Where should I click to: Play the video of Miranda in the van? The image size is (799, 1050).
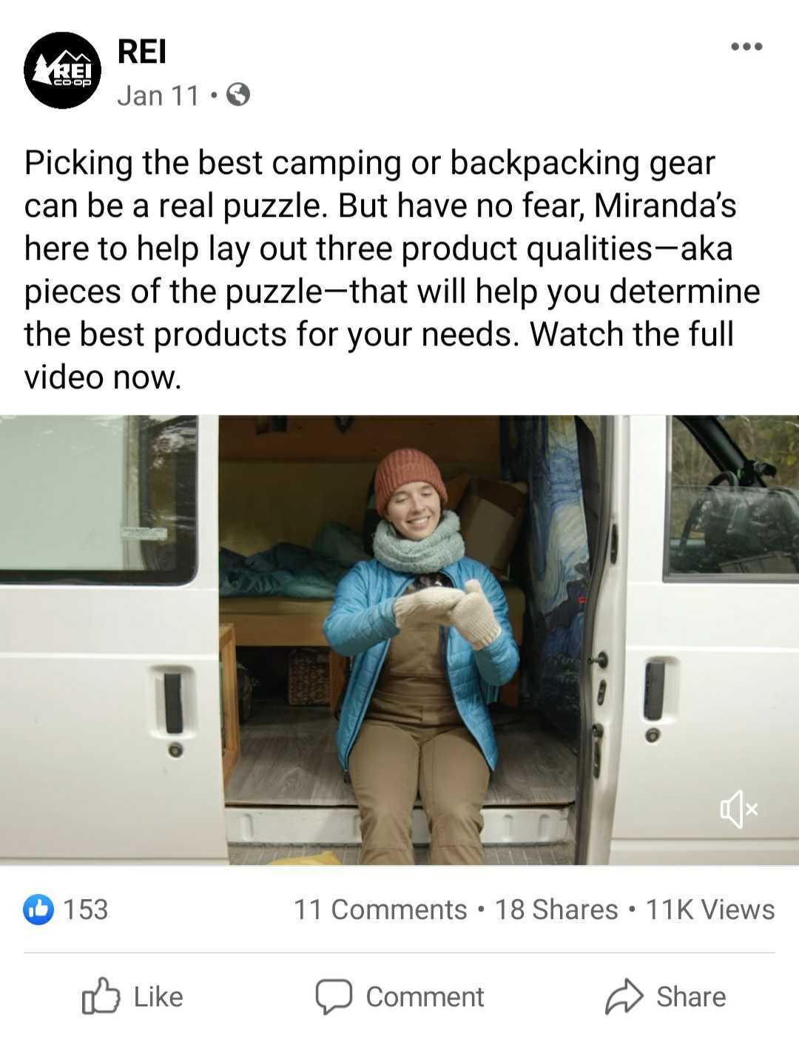tap(399, 640)
